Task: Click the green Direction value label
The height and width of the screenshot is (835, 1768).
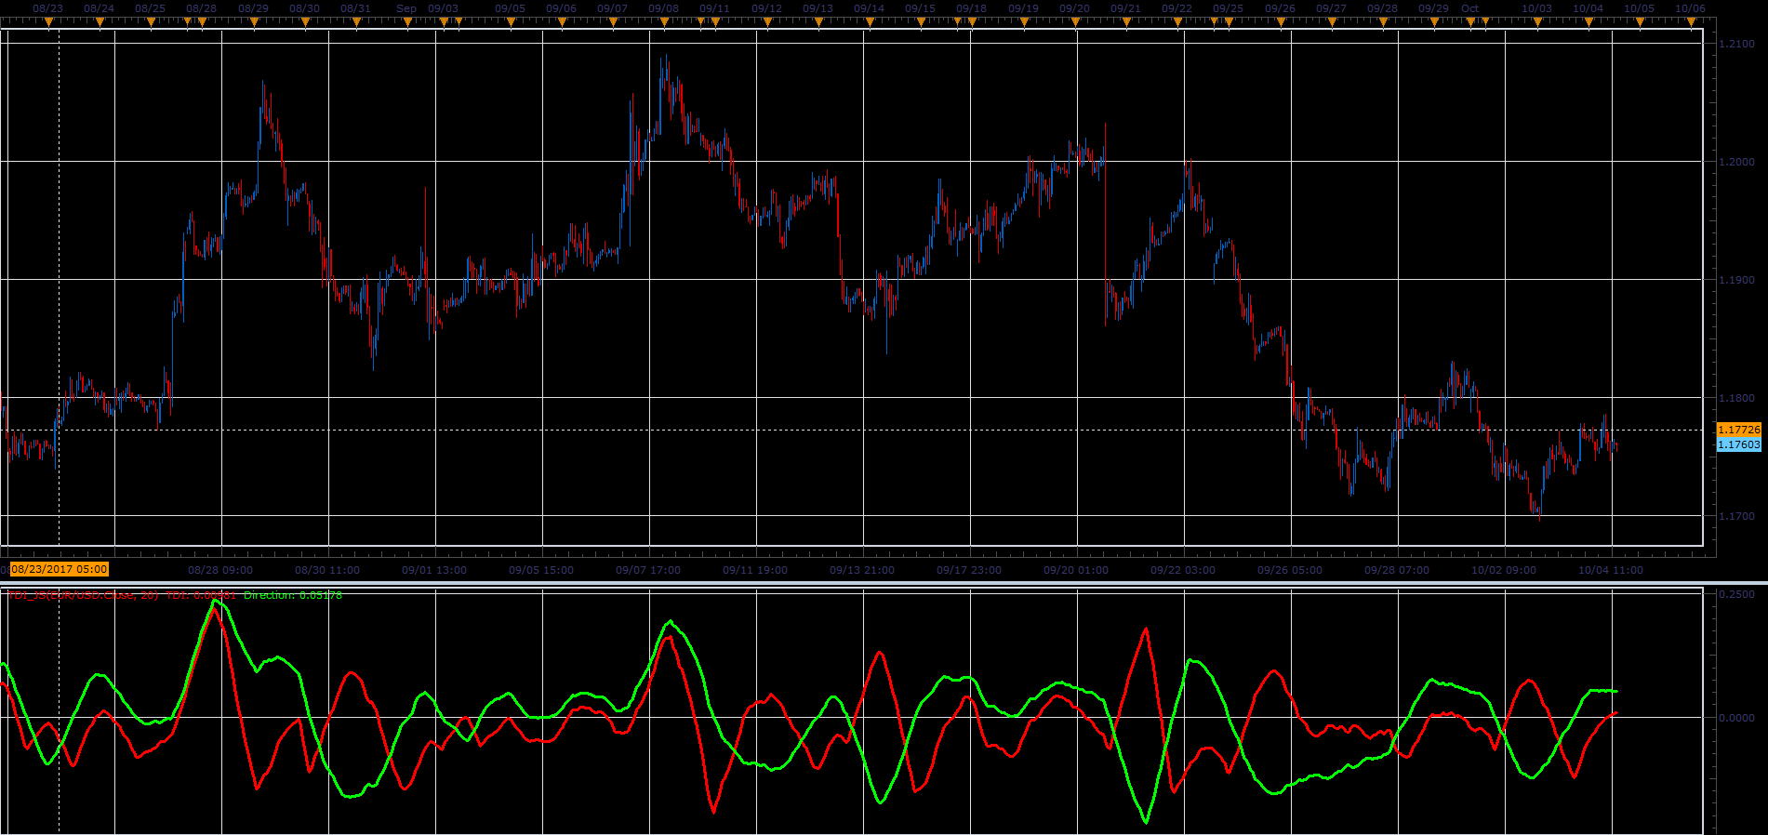Action: click(293, 595)
